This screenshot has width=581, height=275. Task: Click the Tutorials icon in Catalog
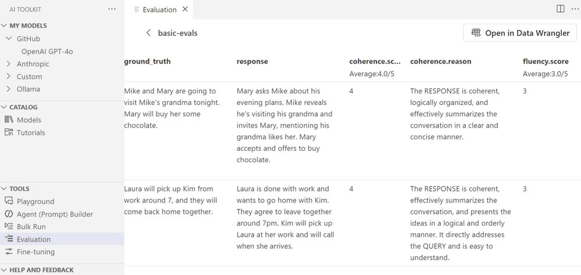pos(9,133)
